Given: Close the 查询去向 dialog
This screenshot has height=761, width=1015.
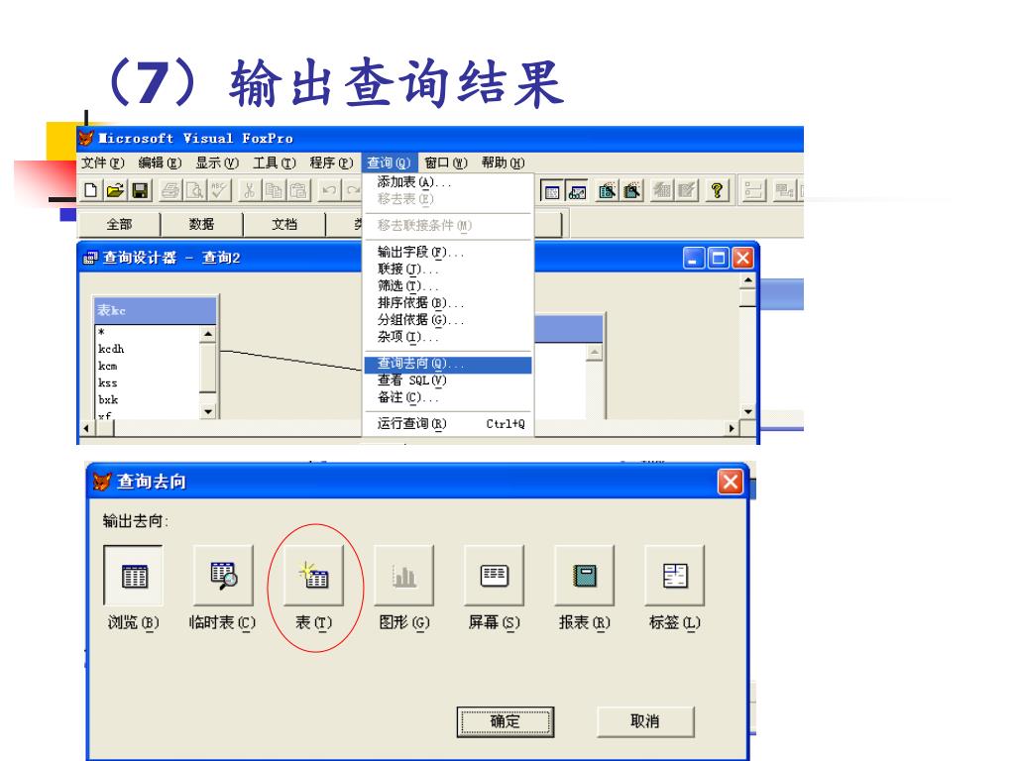Looking at the screenshot, I should pos(731,483).
